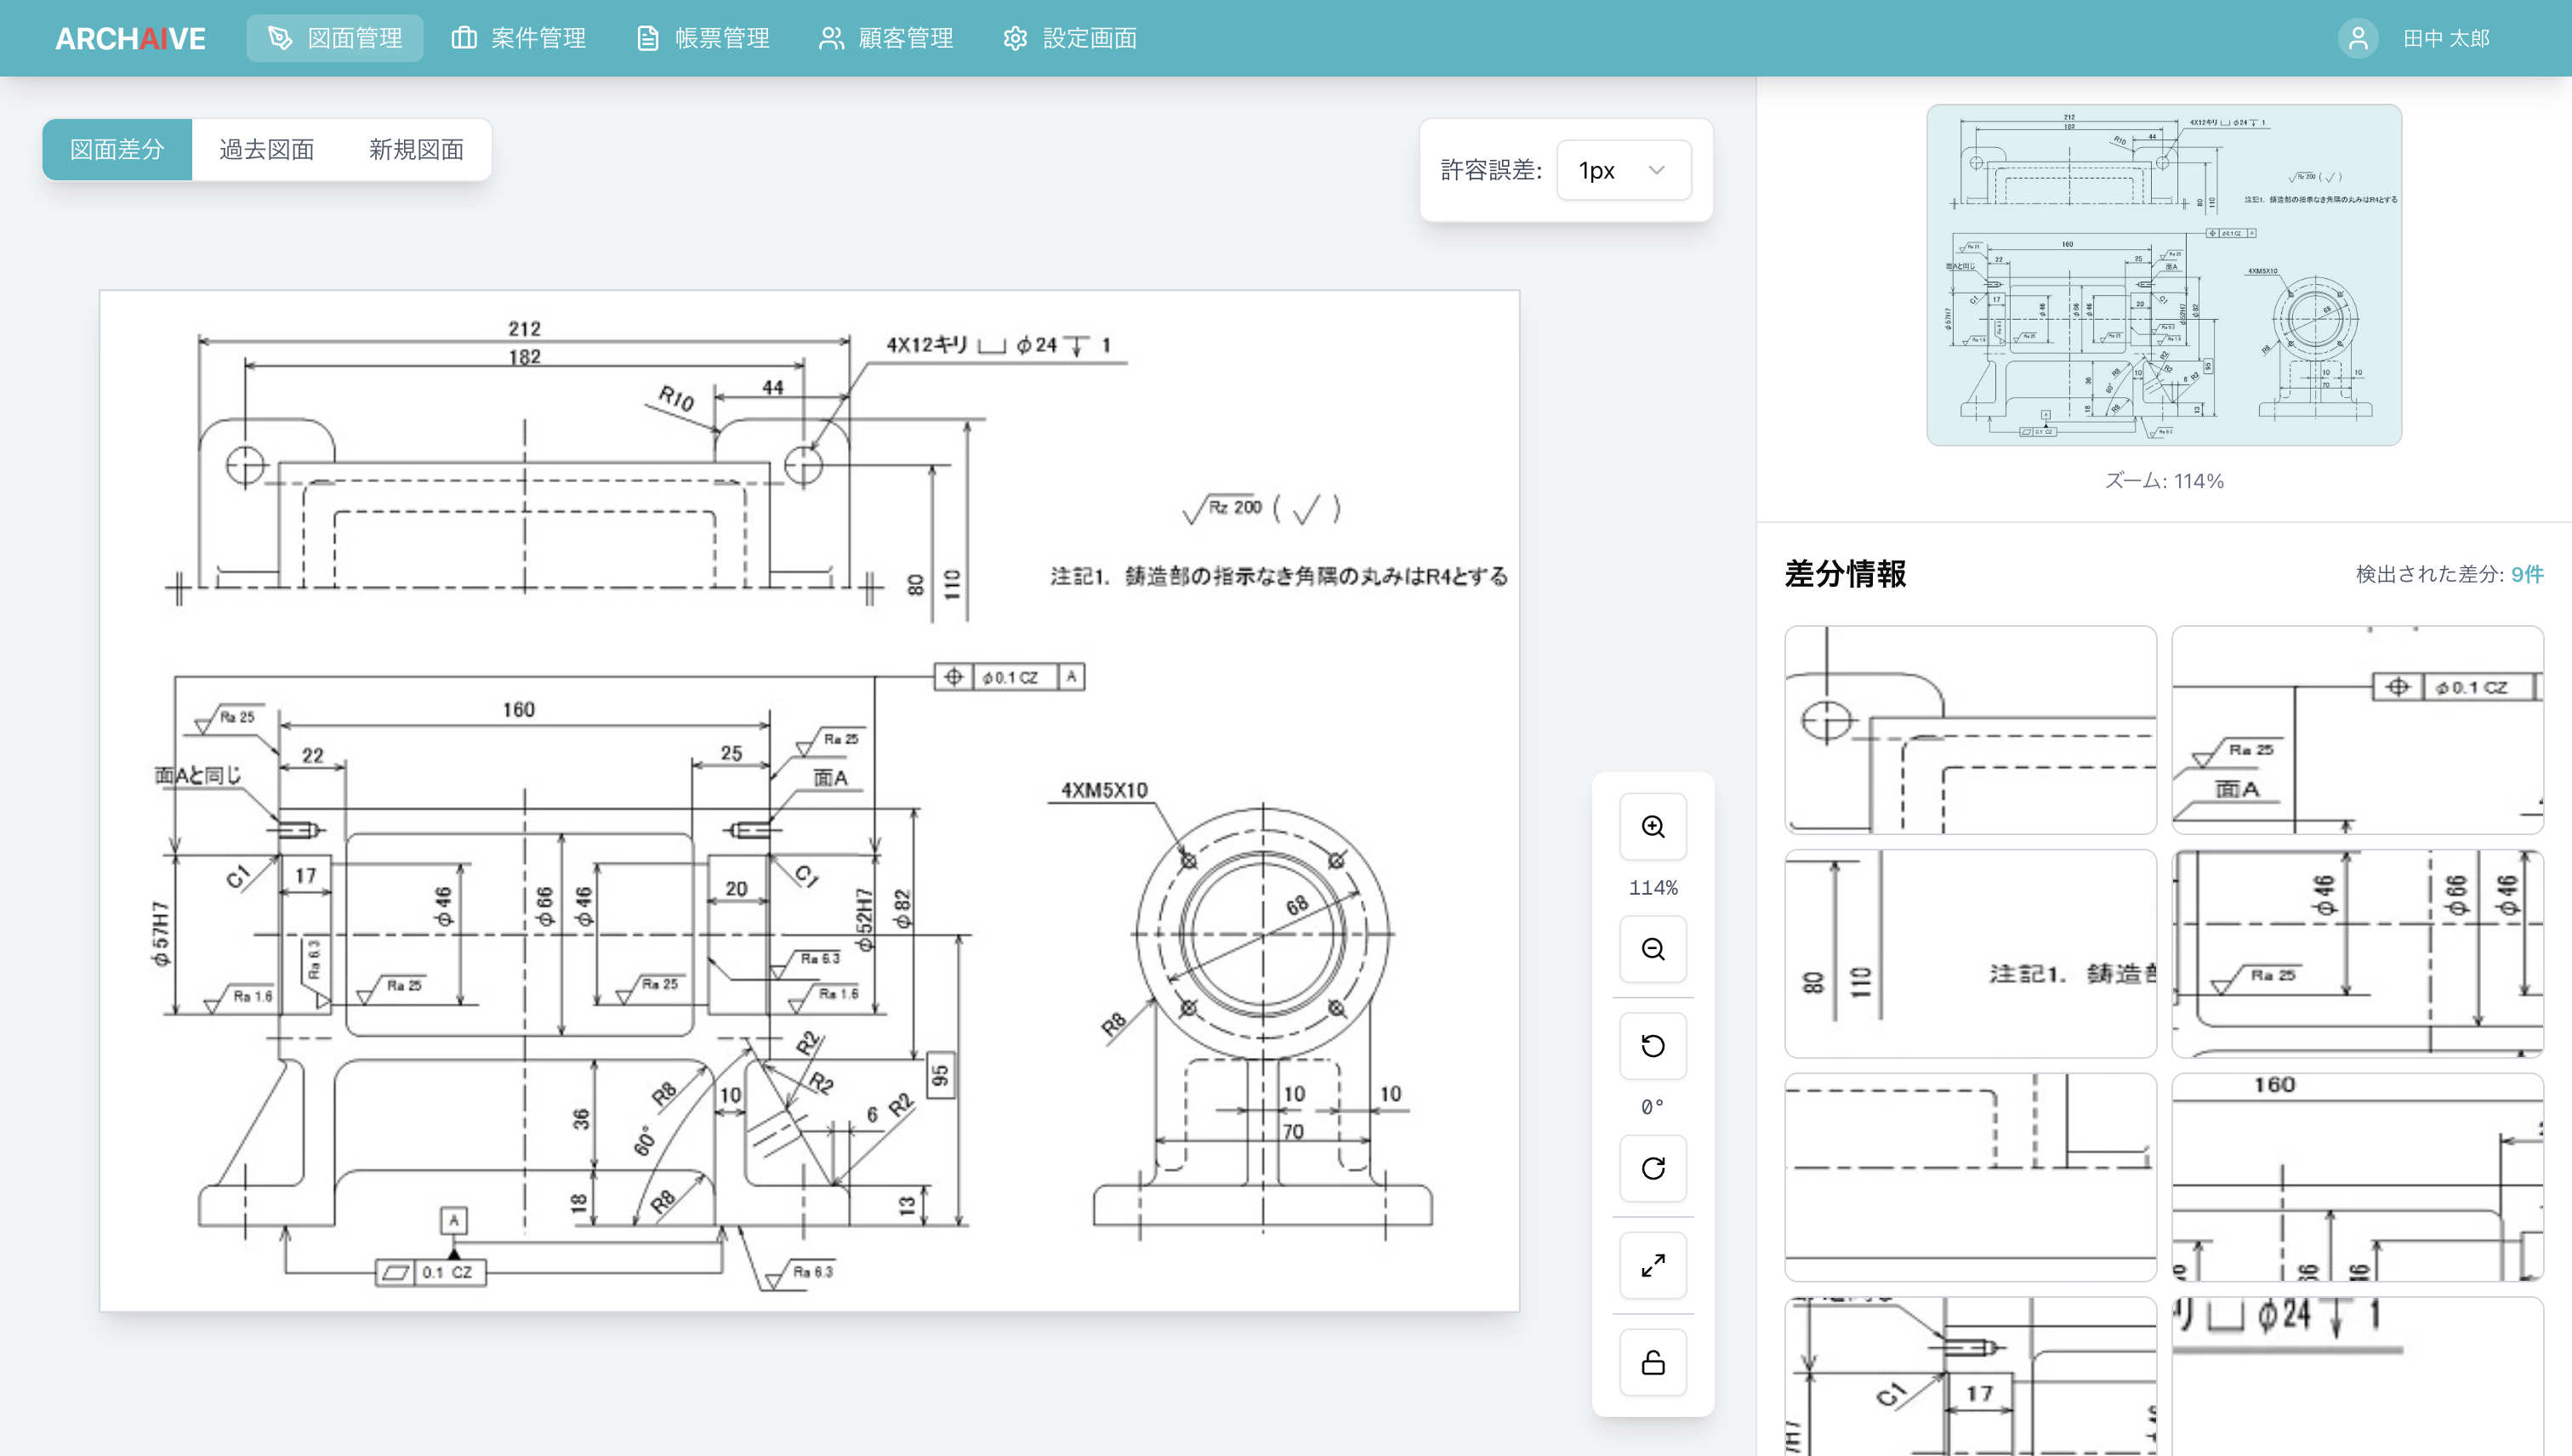Switch to the 過去図面 tab
2572x1456 pixels.
[266, 150]
